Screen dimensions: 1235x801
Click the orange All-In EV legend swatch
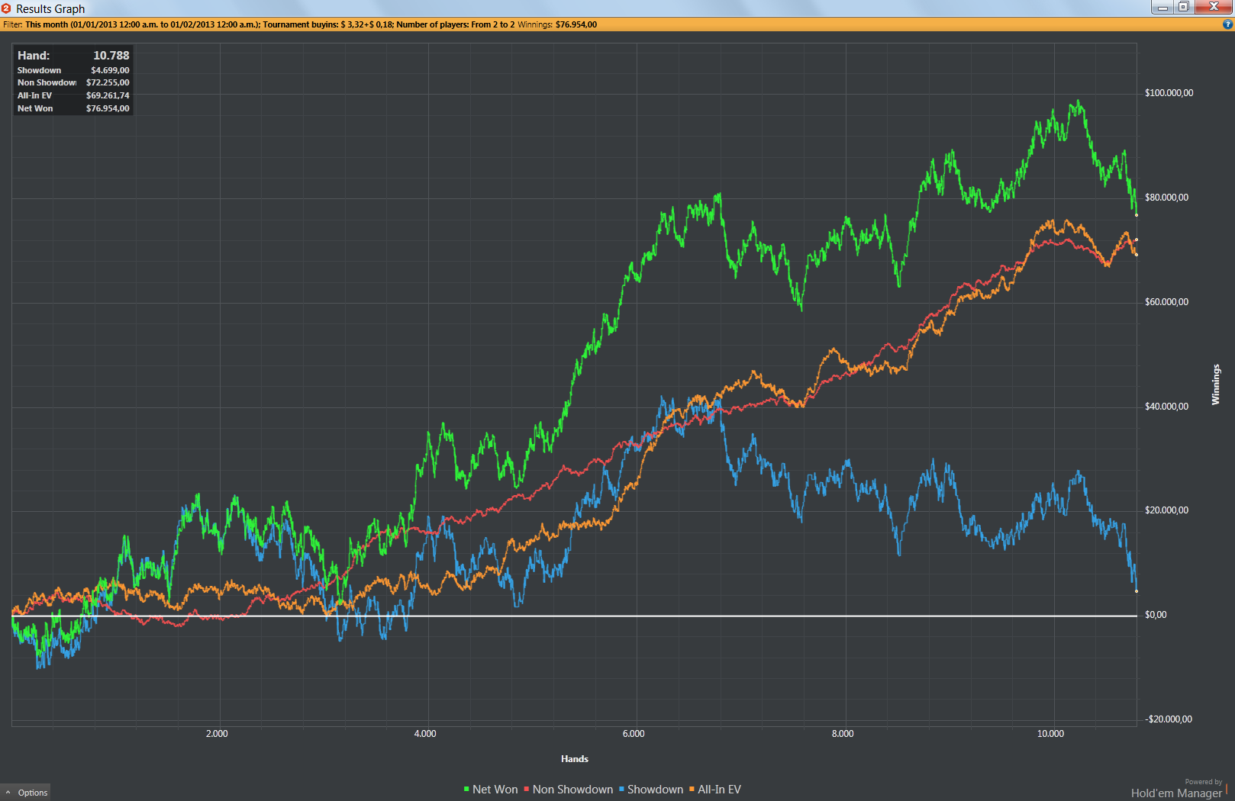coord(692,790)
